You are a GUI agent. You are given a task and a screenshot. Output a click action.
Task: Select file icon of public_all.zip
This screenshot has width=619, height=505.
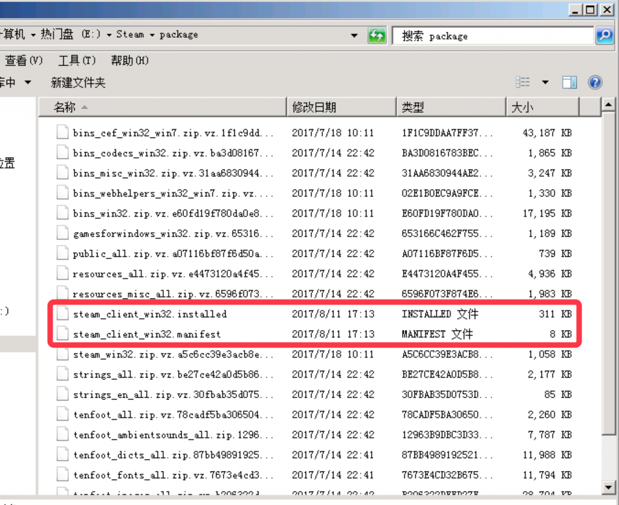(62, 253)
